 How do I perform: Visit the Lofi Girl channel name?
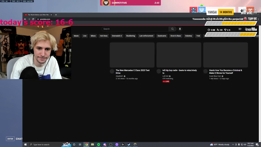point(166,76)
